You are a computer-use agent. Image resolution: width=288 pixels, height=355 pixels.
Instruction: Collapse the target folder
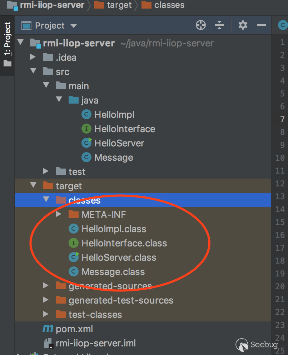coord(33,185)
